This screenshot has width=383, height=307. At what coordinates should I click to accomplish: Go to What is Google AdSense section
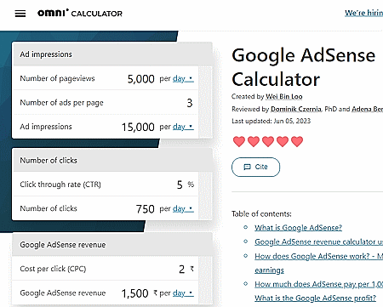(x=298, y=228)
